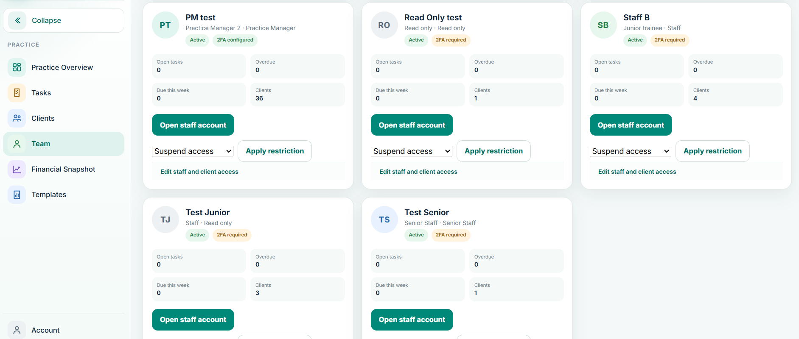Click the PM test name heading
This screenshot has height=339, width=799.
pyautogui.click(x=200, y=17)
